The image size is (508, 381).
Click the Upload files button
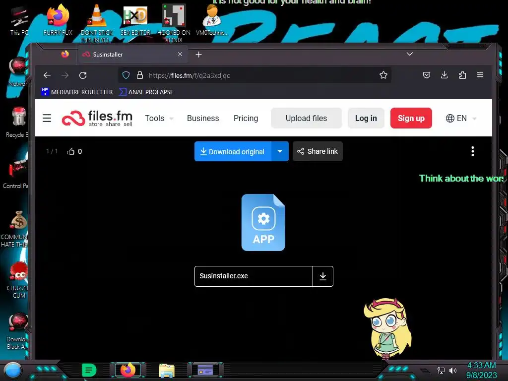click(307, 118)
